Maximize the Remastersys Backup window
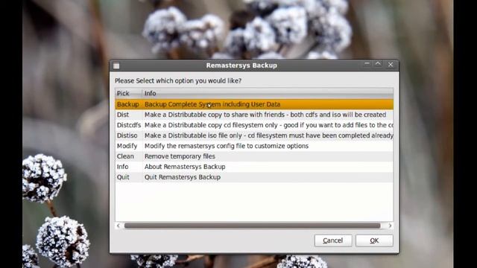The height and width of the screenshot is (268, 477). tap(378, 64)
